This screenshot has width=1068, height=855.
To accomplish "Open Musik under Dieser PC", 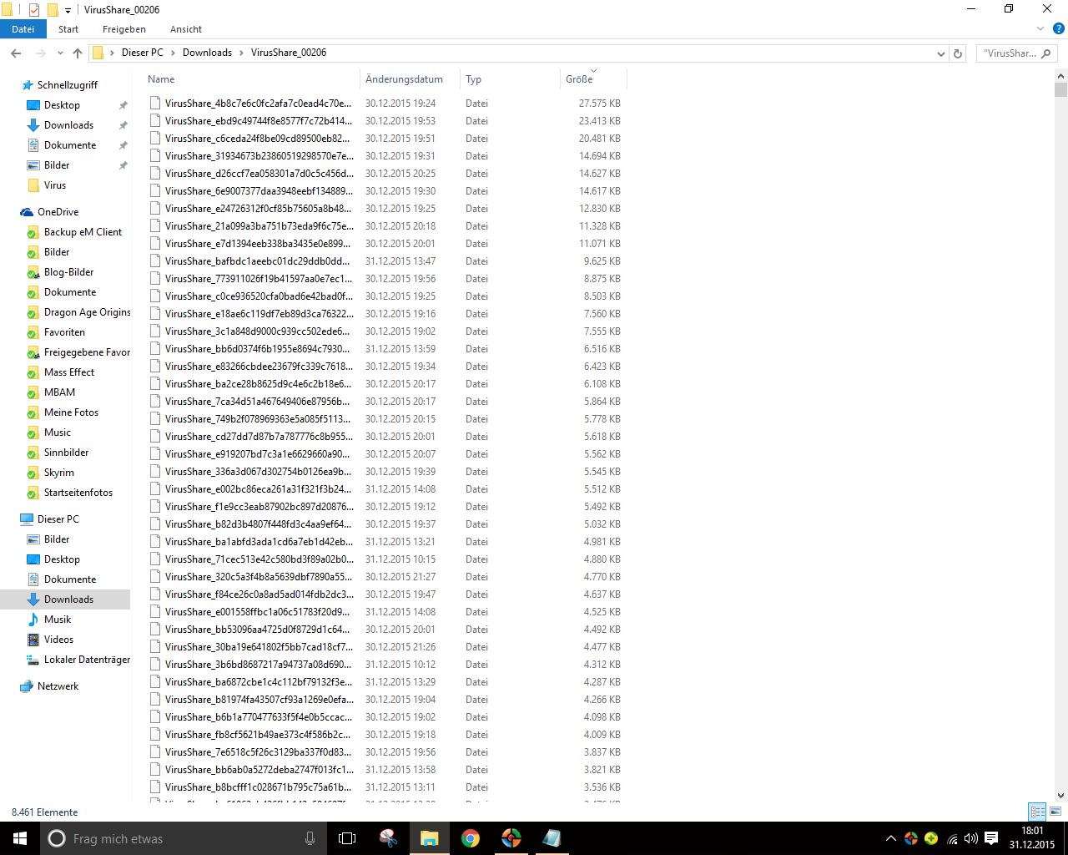I will [x=58, y=620].
